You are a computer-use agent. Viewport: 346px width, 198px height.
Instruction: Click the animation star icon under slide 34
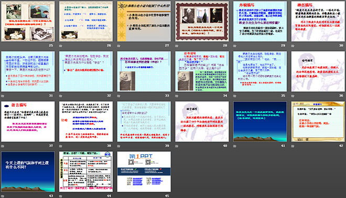pyautogui.click(x=177, y=96)
